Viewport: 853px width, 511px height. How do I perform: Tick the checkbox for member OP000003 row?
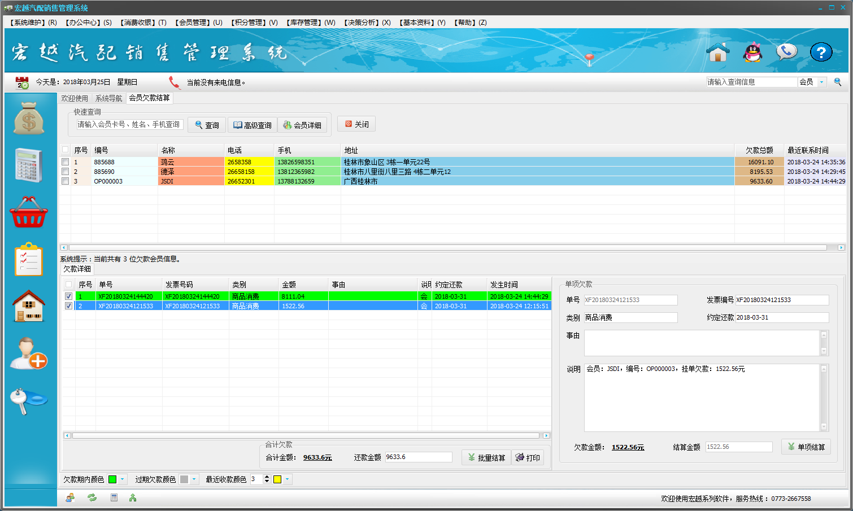[x=66, y=181]
